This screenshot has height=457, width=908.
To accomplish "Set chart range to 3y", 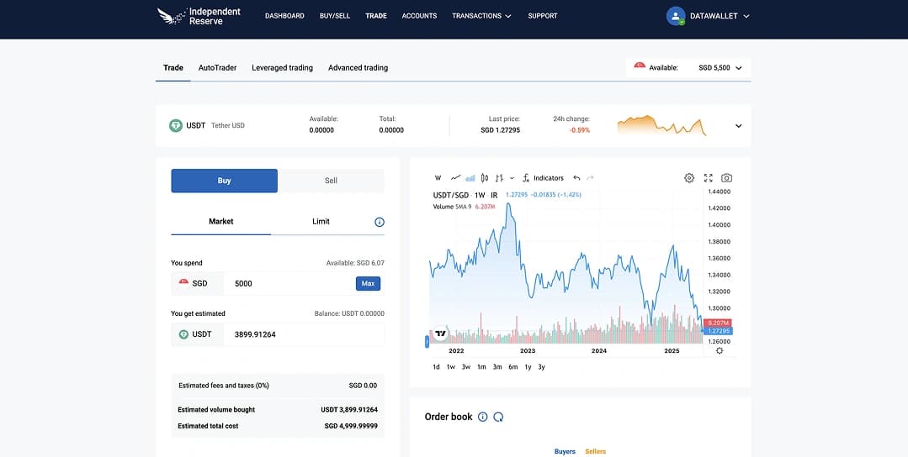I will tap(541, 367).
